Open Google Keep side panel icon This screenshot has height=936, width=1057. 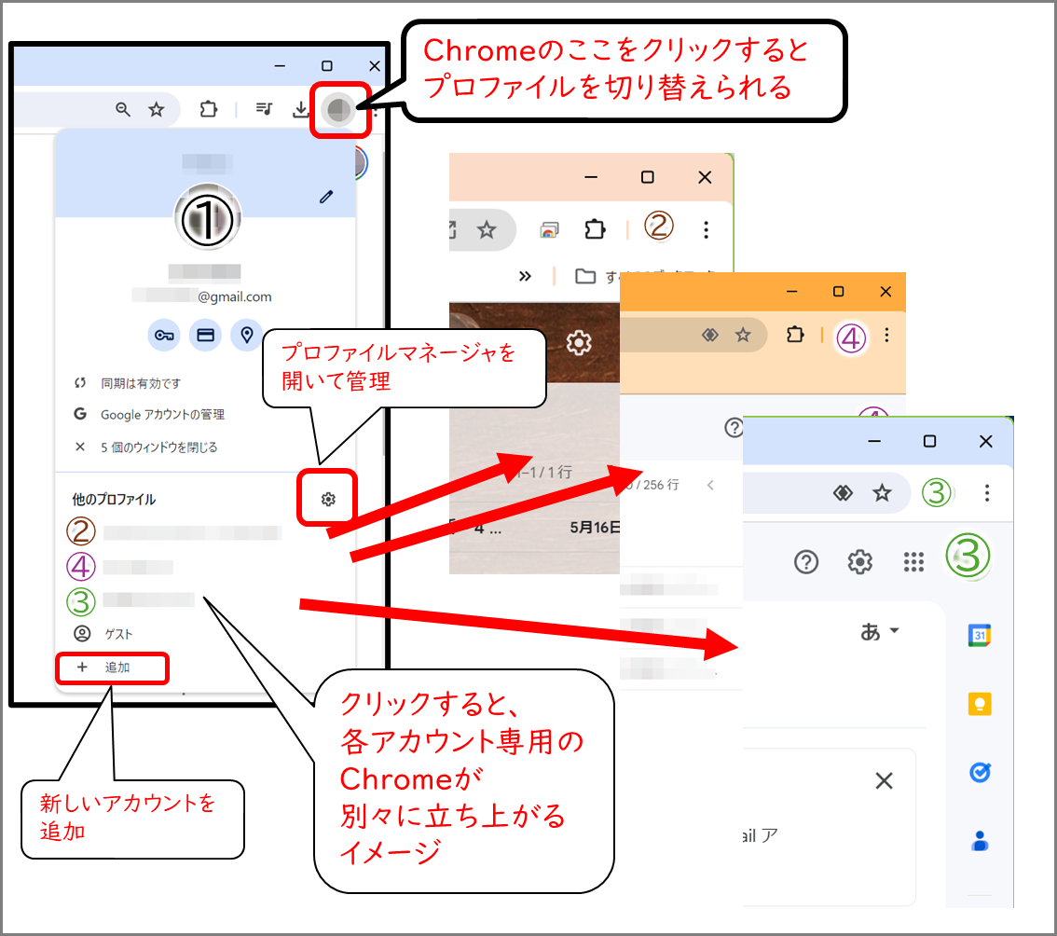point(980,703)
